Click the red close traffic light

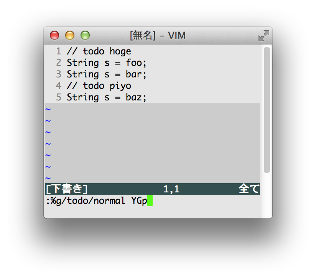click(x=54, y=35)
